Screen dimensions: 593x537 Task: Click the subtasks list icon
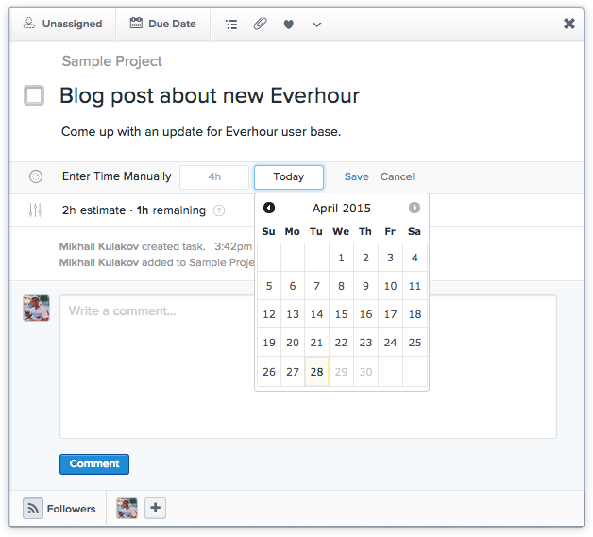click(x=231, y=25)
